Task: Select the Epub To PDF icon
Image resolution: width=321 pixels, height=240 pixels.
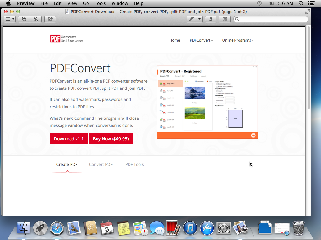Action: tap(162, 120)
